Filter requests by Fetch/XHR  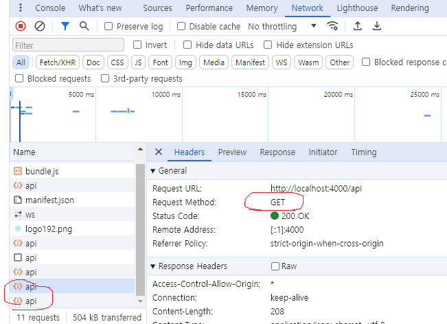(x=58, y=62)
